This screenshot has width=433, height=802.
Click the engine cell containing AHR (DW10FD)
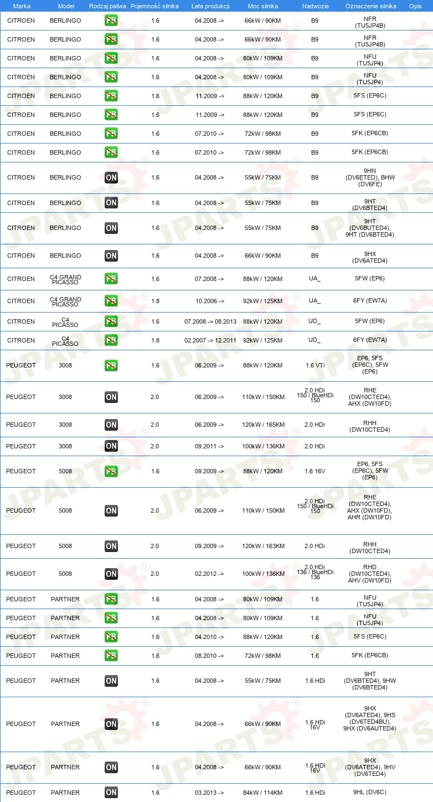point(370,507)
